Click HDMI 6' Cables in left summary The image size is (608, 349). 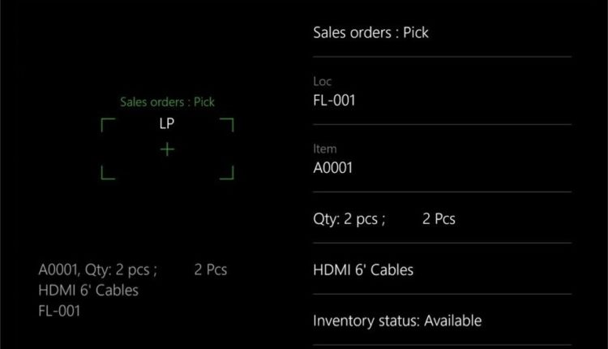[88, 291]
